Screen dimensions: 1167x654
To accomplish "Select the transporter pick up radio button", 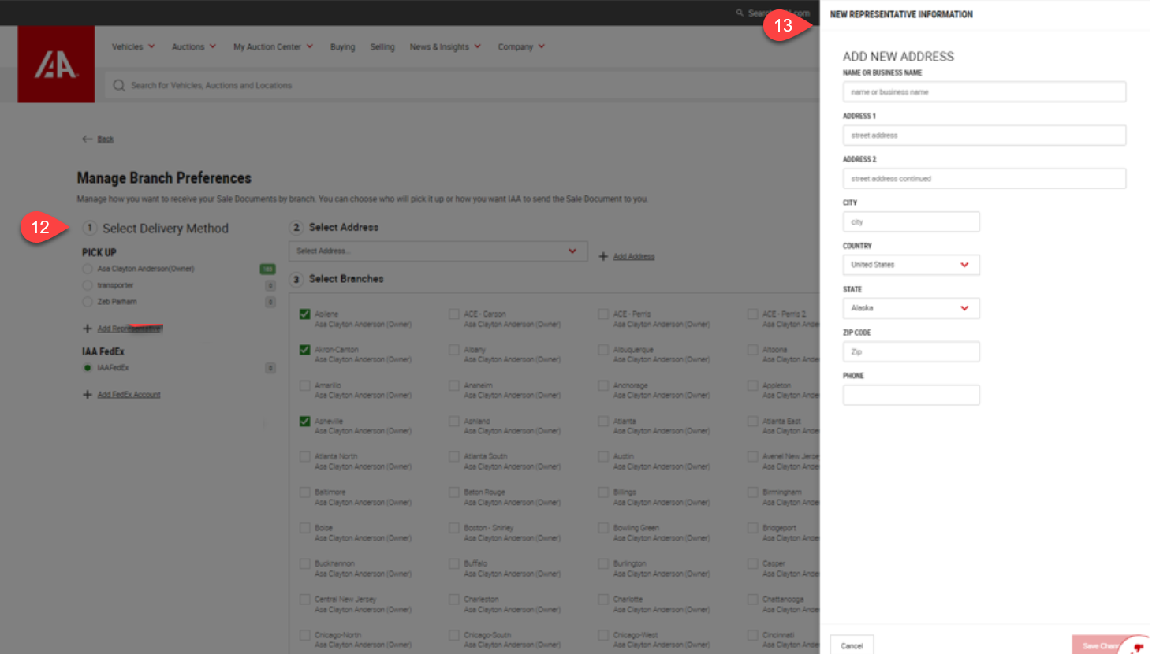I will 88,285.
